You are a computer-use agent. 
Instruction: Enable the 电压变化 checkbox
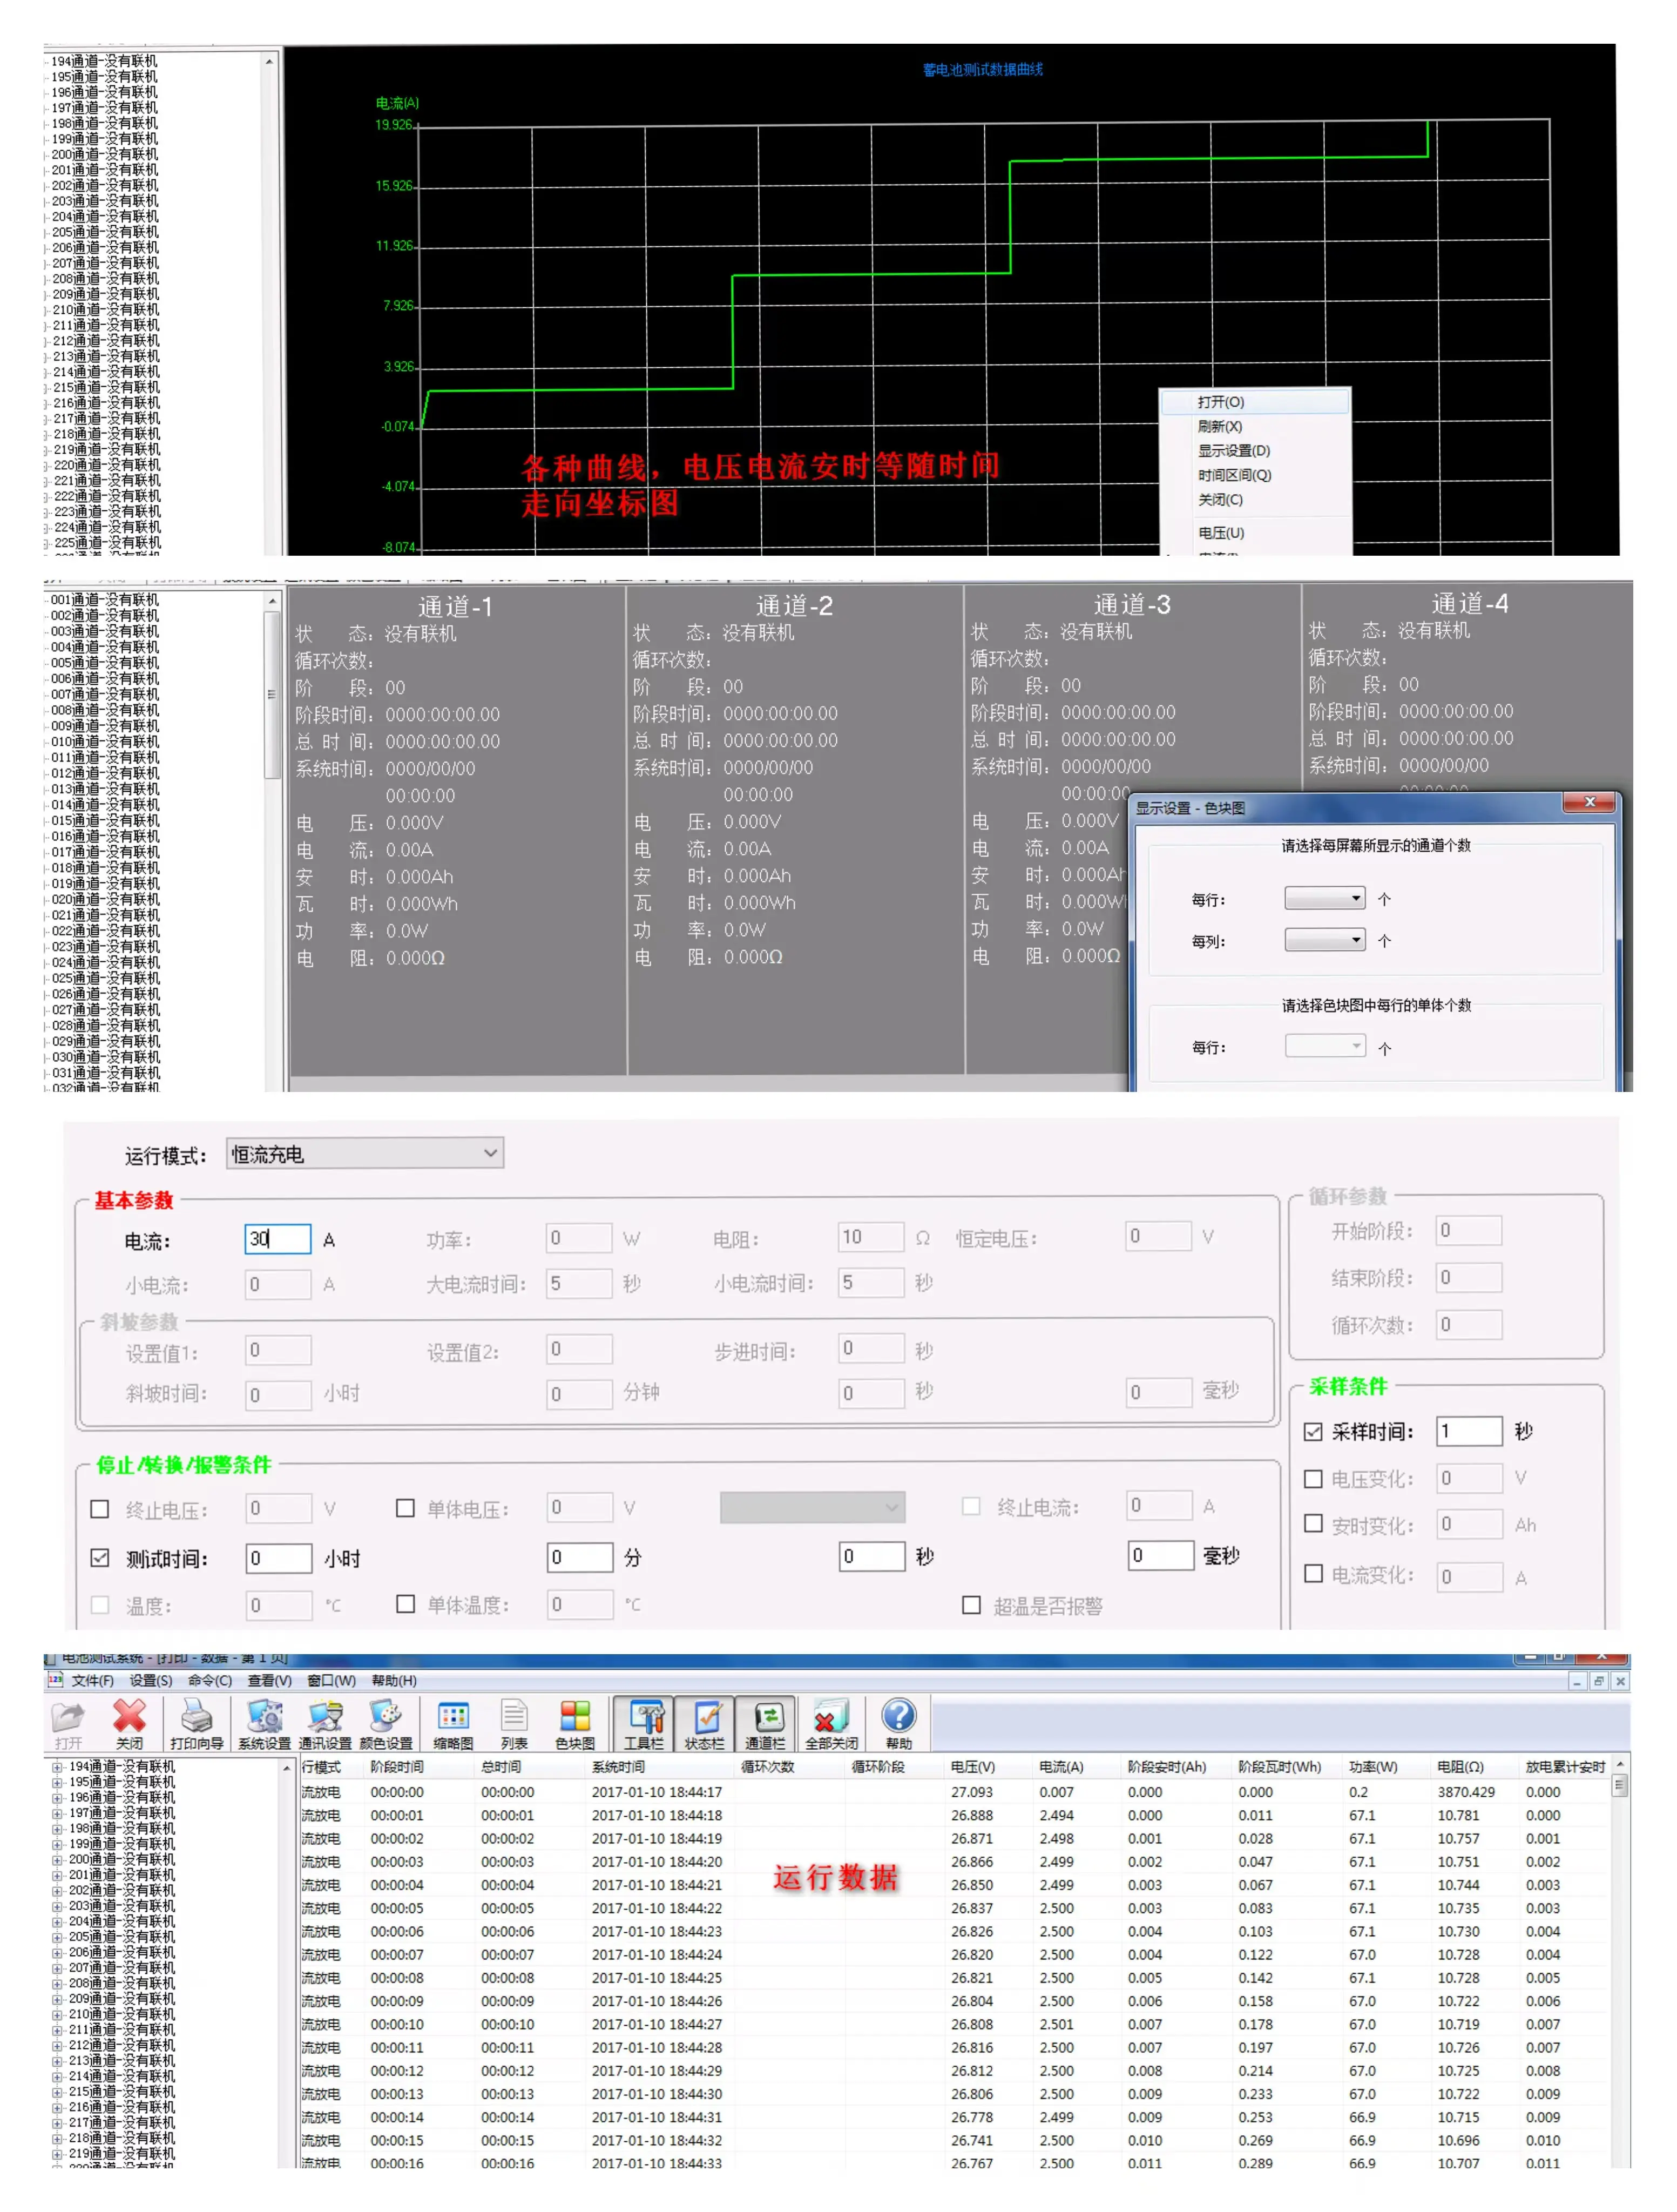(x=1313, y=1478)
